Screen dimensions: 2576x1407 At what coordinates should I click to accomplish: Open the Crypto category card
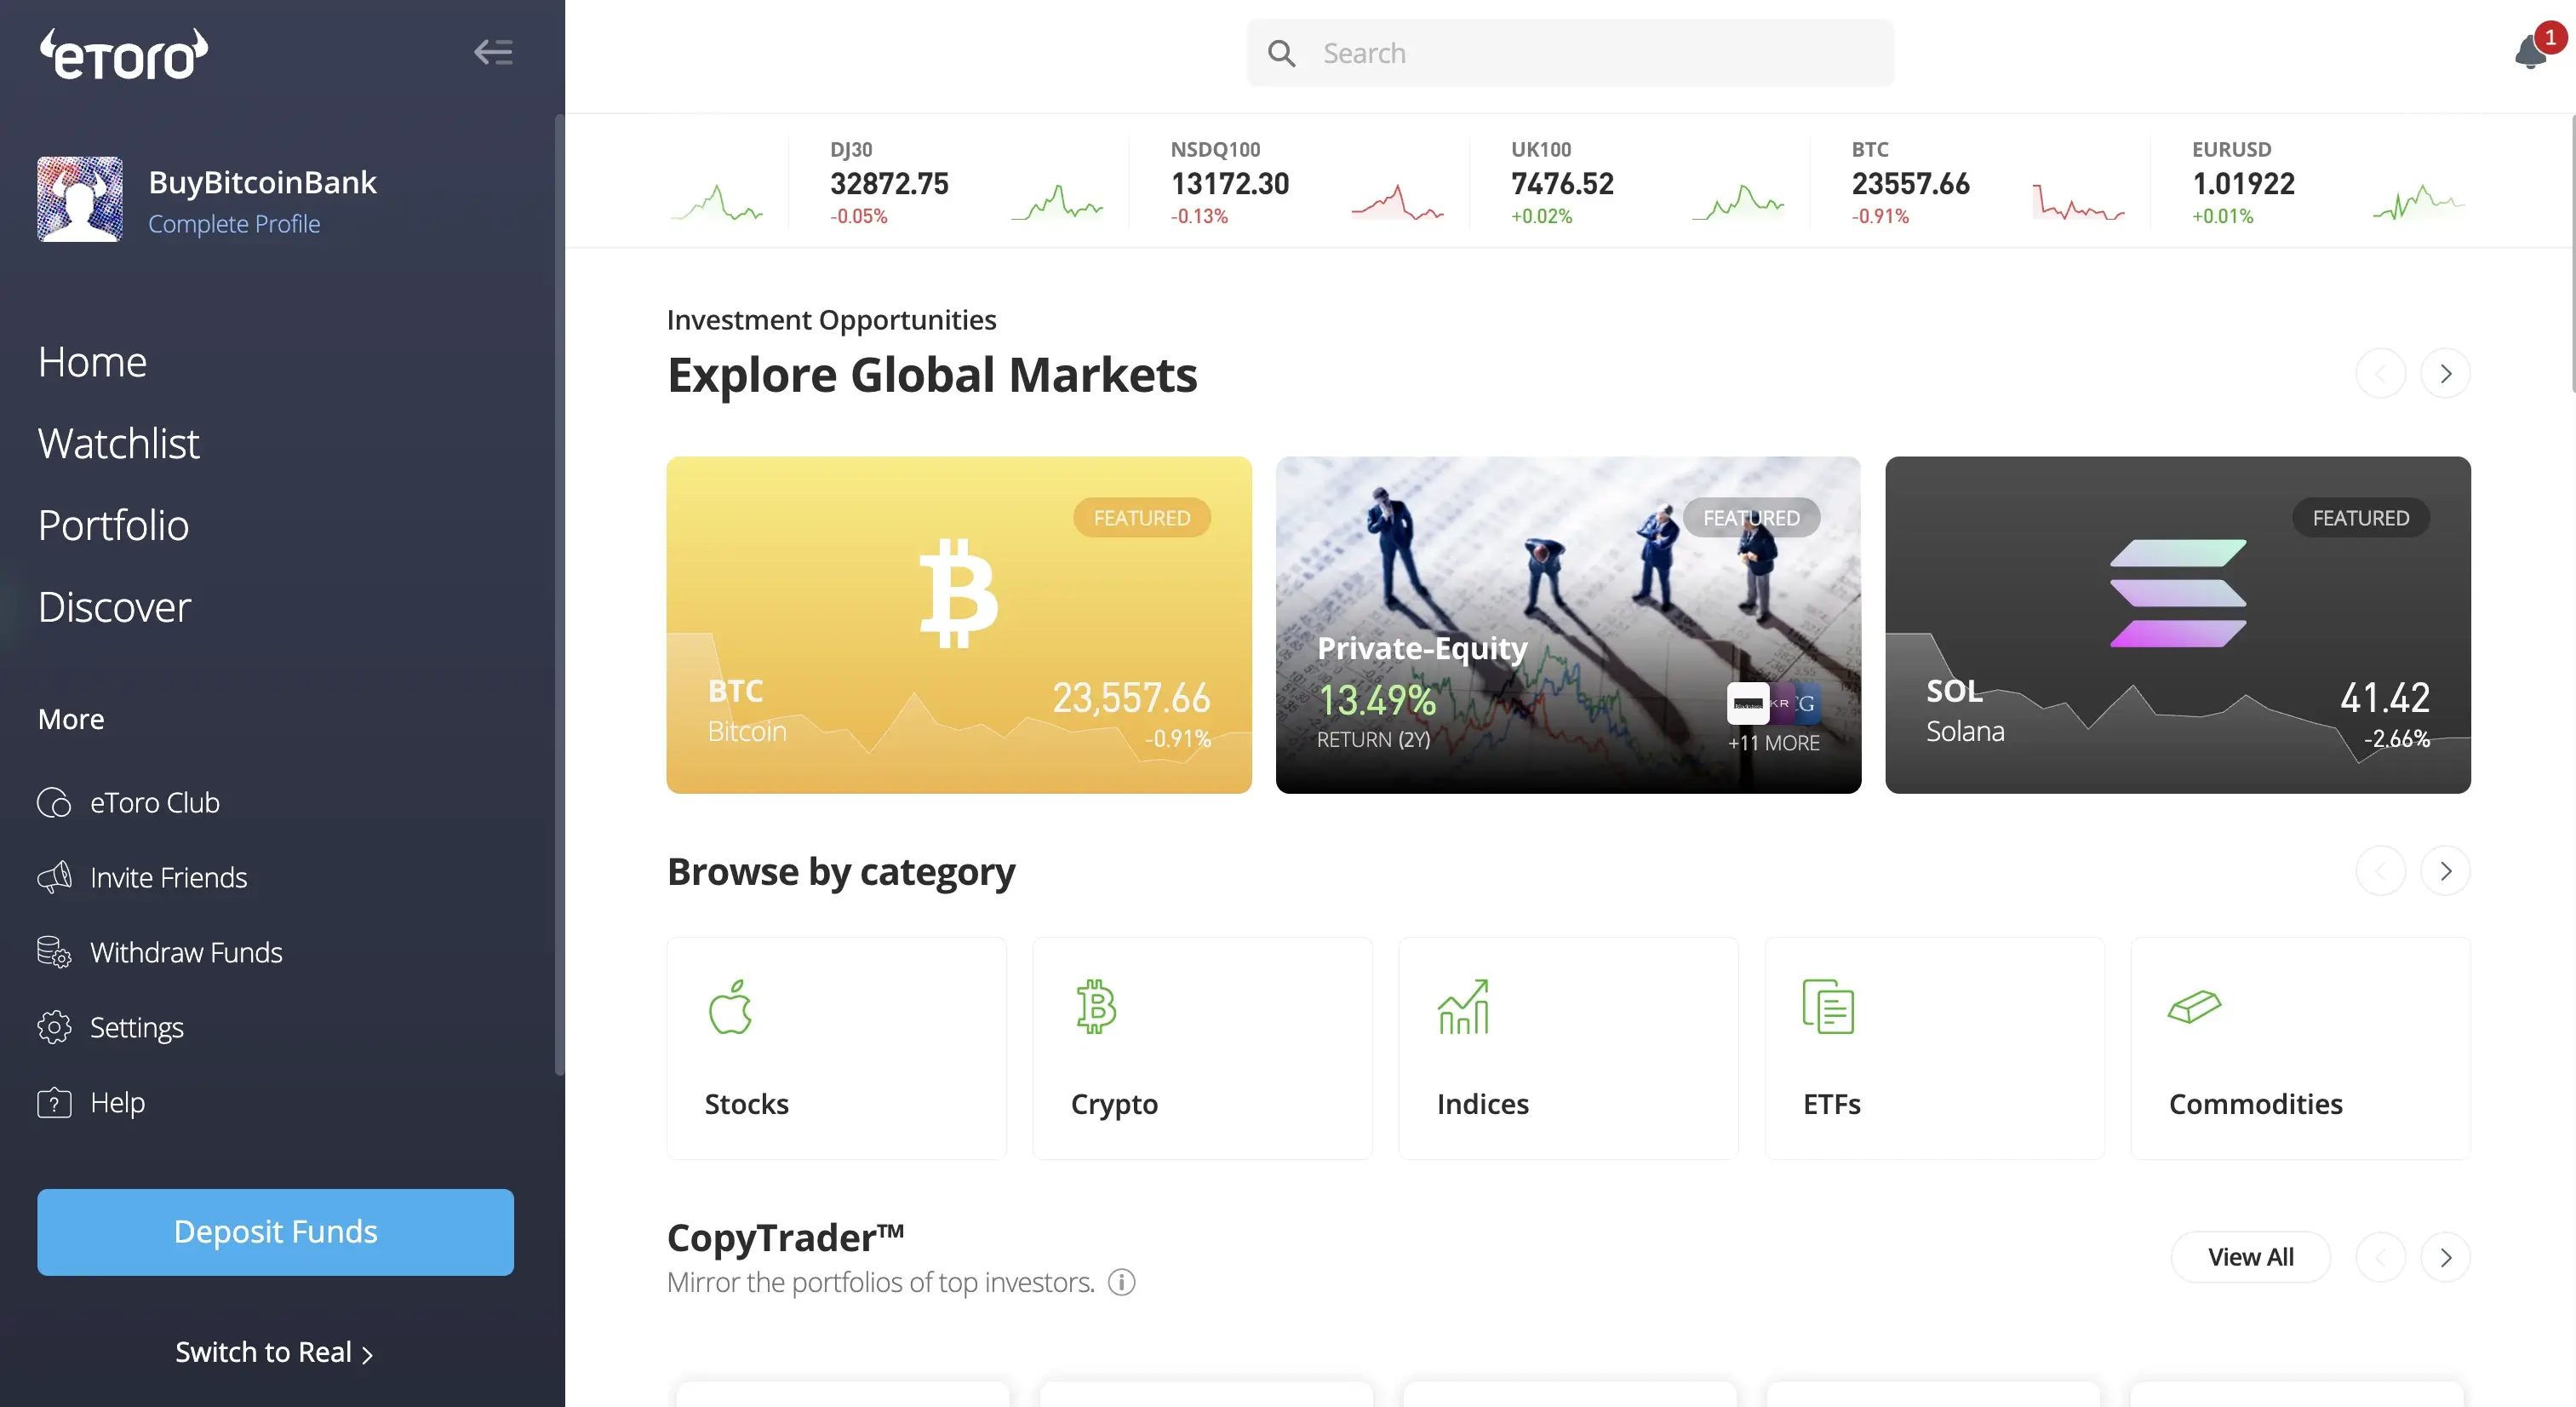tap(1202, 1048)
